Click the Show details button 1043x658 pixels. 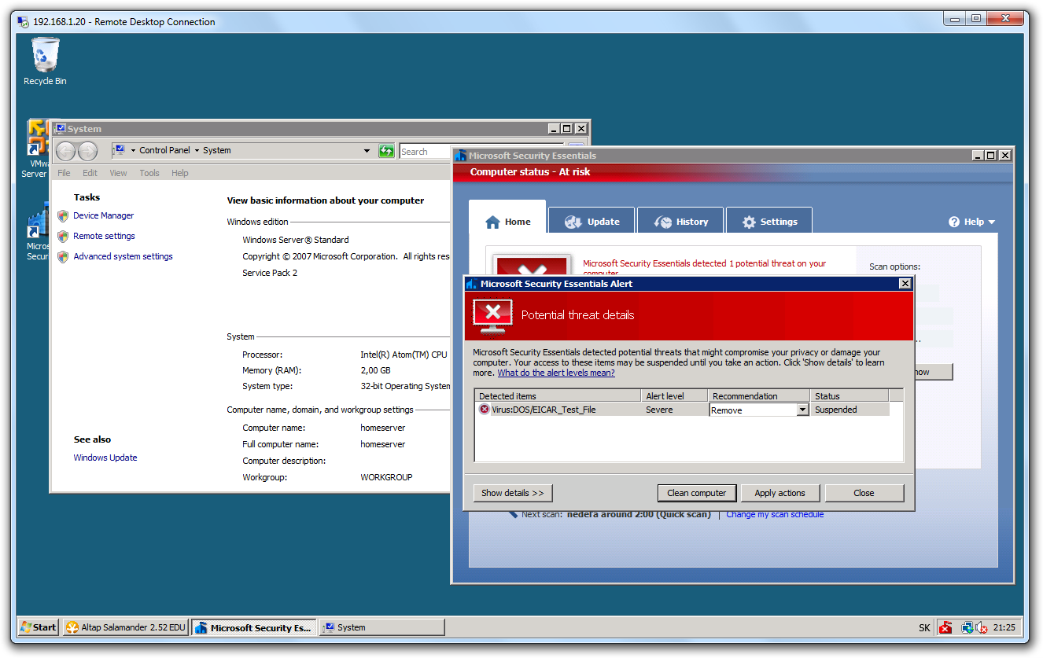pyautogui.click(x=513, y=493)
